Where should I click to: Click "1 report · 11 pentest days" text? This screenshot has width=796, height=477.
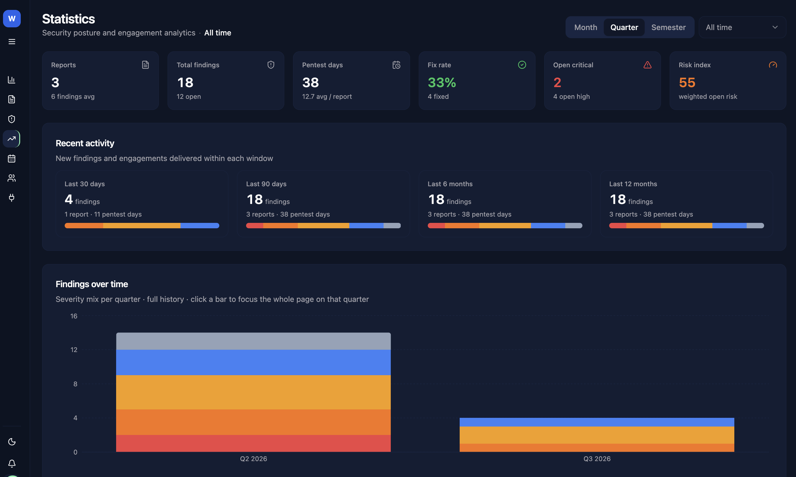pyautogui.click(x=103, y=214)
